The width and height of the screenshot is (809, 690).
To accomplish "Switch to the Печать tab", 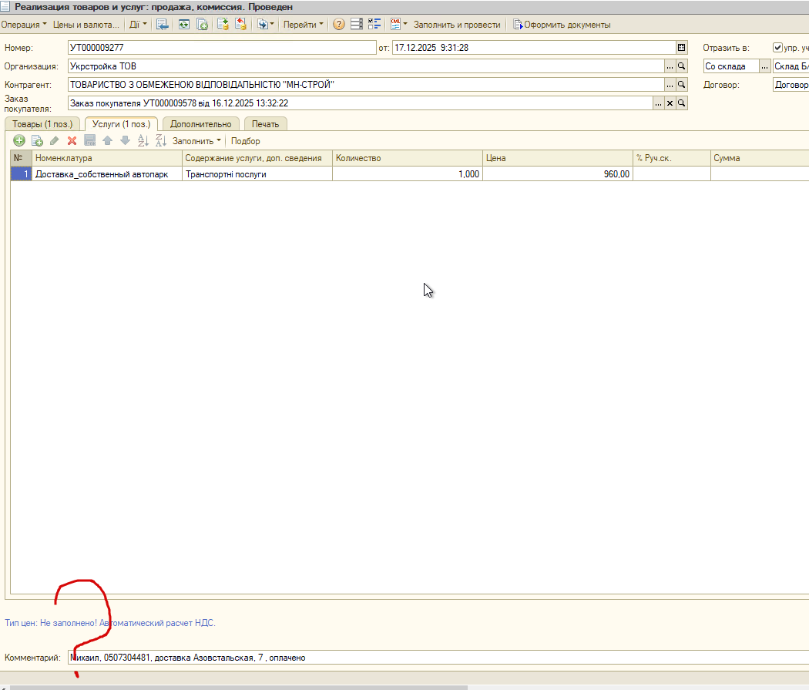I will 265,124.
